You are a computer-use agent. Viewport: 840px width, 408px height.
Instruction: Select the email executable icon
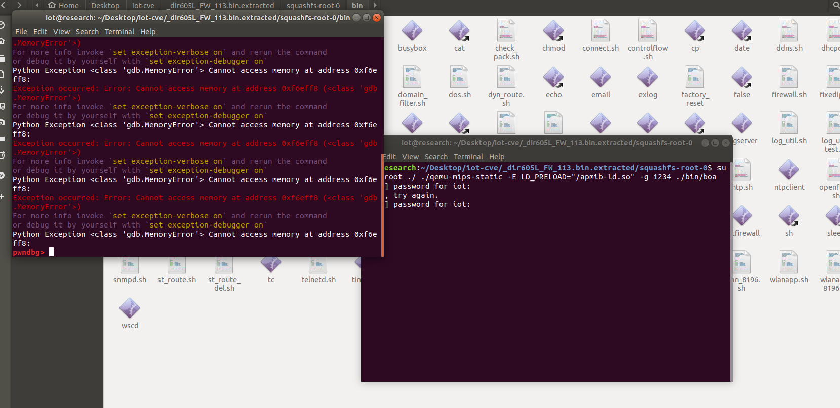[601, 78]
